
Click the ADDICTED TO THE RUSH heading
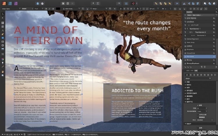click(x=137, y=91)
